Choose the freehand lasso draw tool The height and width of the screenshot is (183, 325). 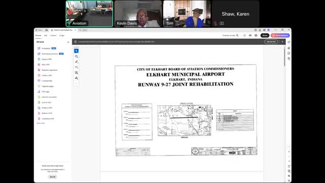(77, 67)
